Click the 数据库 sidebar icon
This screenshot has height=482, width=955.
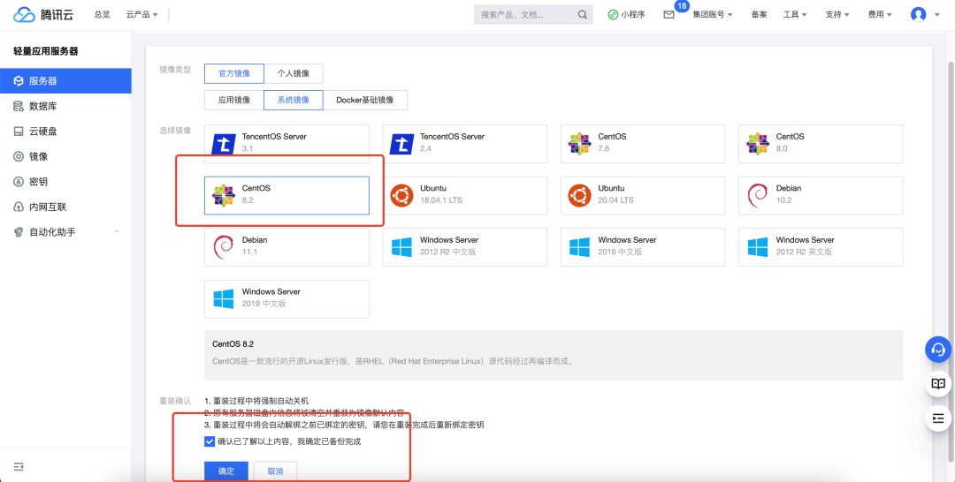(x=19, y=106)
